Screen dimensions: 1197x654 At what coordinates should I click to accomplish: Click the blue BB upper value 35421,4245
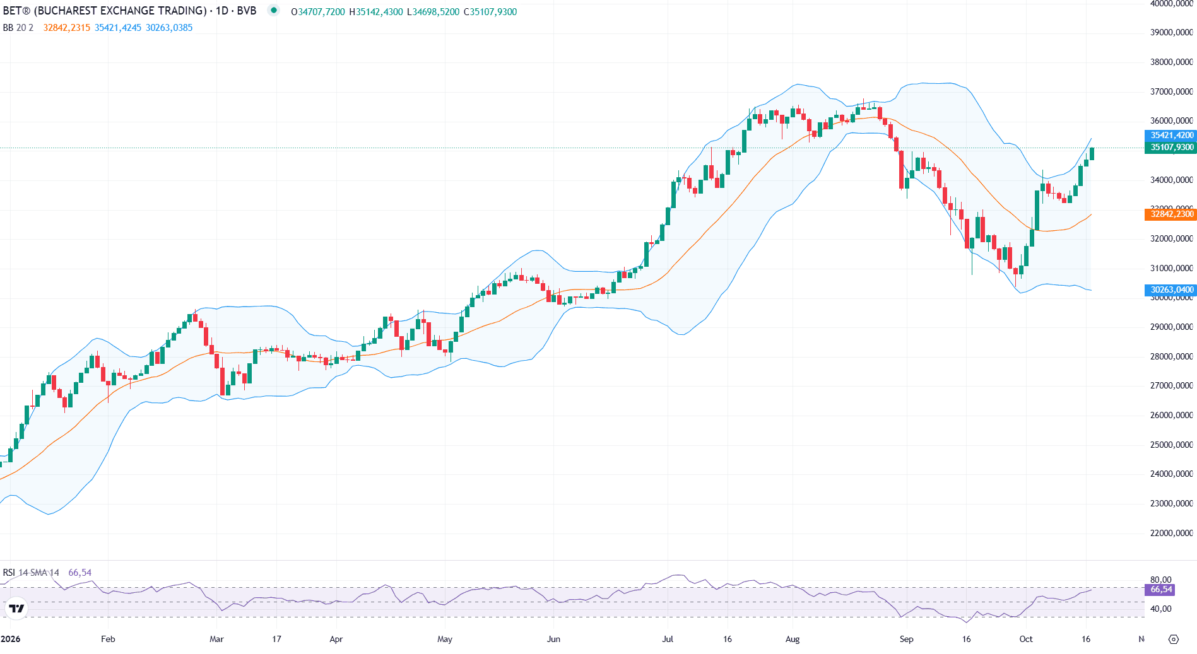(118, 28)
